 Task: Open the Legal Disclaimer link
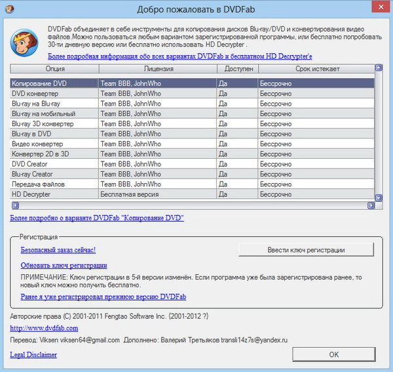(x=33, y=355)
